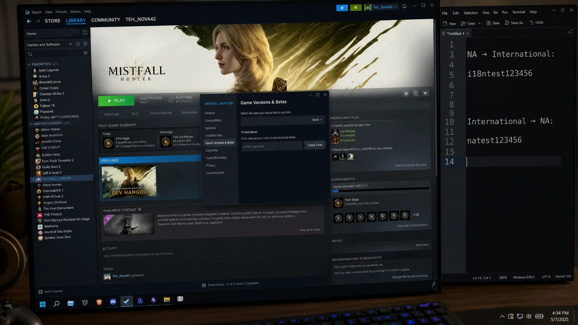The image size is (578, 325).
Task: Click the achievements progress bar
Action: 381,190
